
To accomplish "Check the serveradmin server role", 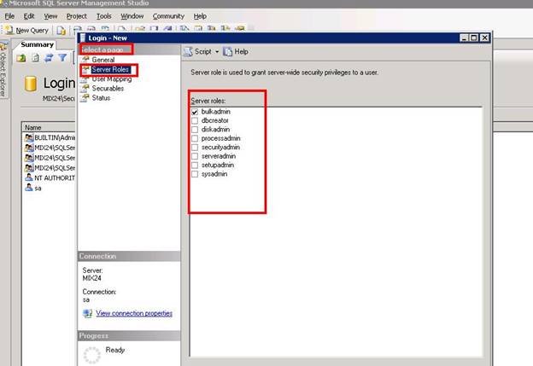I will tap(195, 156).
